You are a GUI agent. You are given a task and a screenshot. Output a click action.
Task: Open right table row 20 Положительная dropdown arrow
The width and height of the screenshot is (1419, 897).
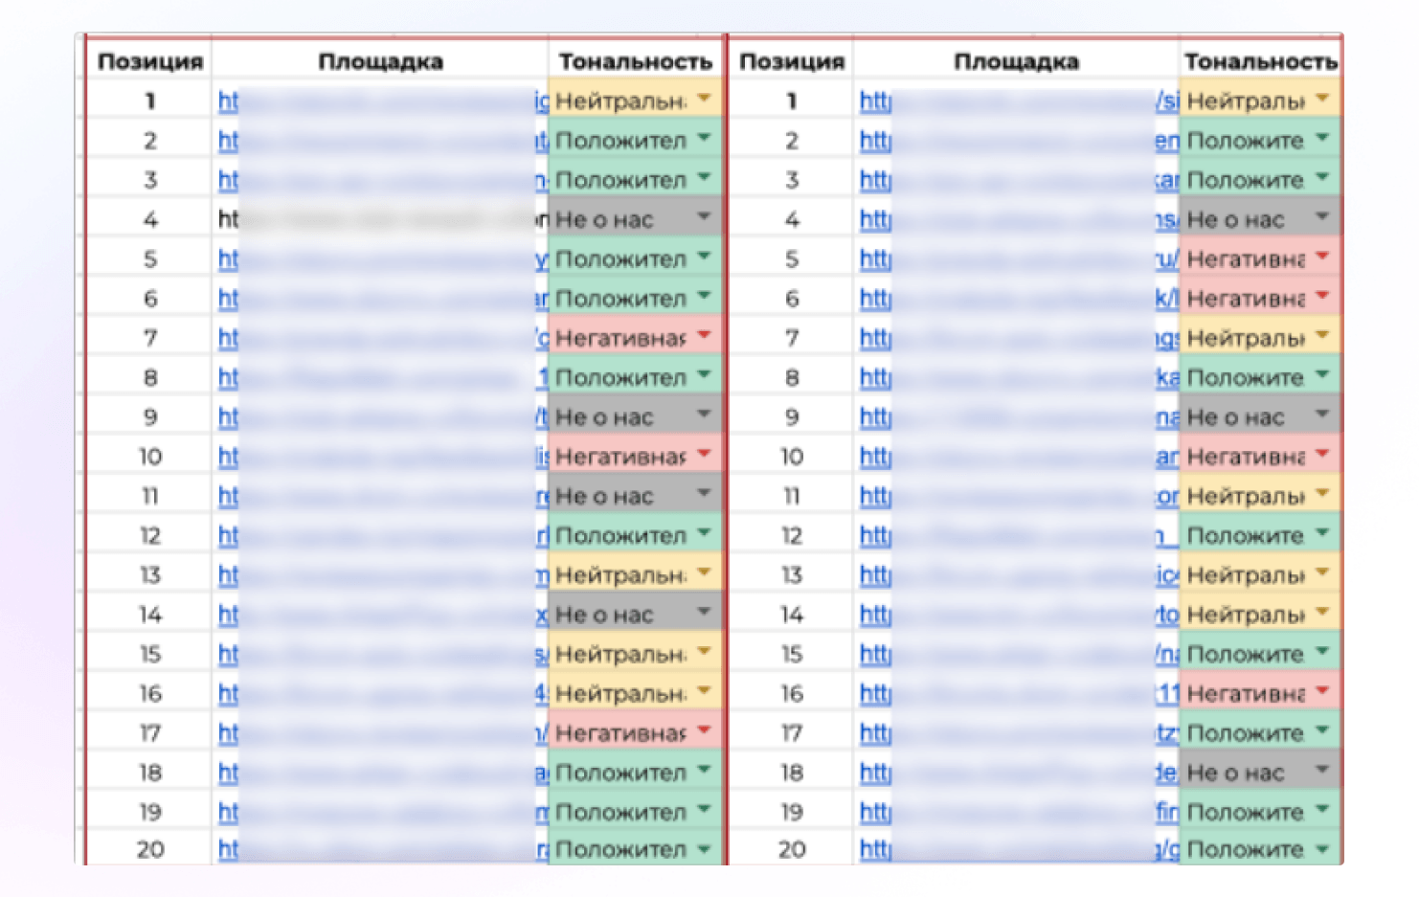1322,848
